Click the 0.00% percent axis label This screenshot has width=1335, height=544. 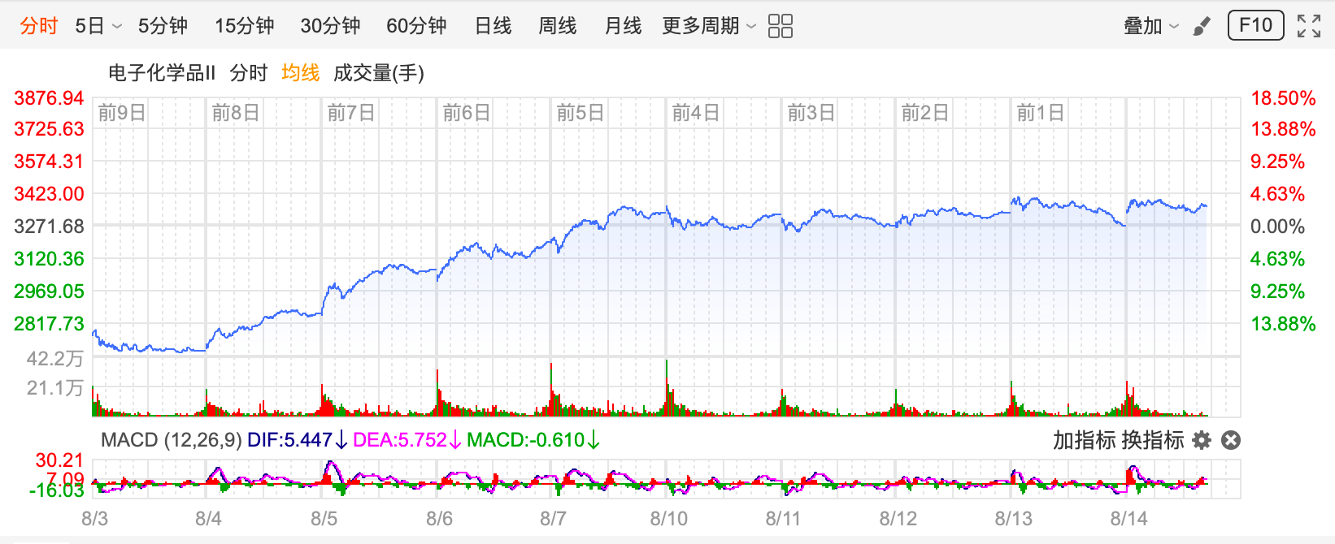point(1277,227)
